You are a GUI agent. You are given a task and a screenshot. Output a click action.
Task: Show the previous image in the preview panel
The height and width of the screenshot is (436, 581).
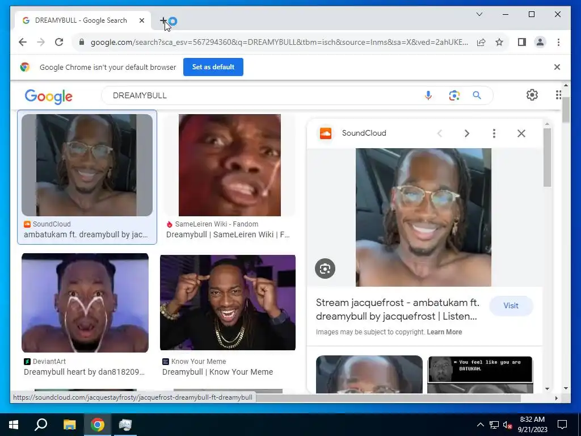[440, 133]
